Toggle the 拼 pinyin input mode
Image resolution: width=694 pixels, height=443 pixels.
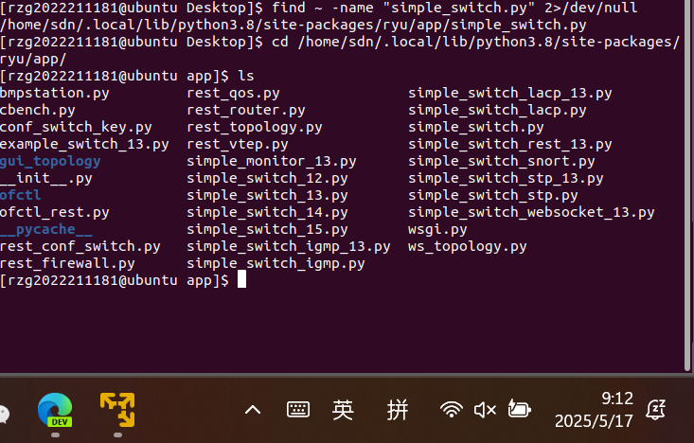click(398, 410)
